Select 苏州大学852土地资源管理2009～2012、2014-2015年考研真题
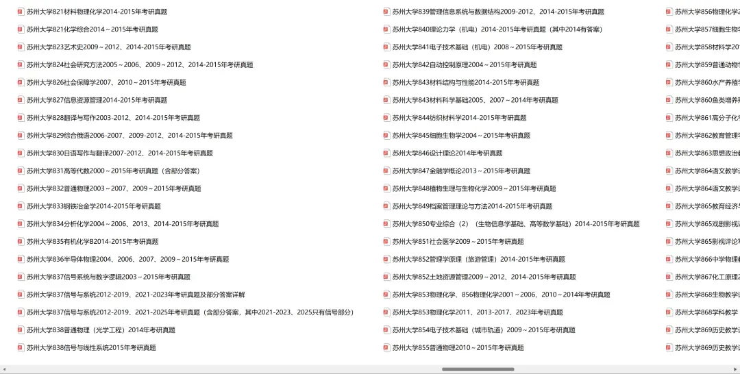 click(x=484, y=277)
